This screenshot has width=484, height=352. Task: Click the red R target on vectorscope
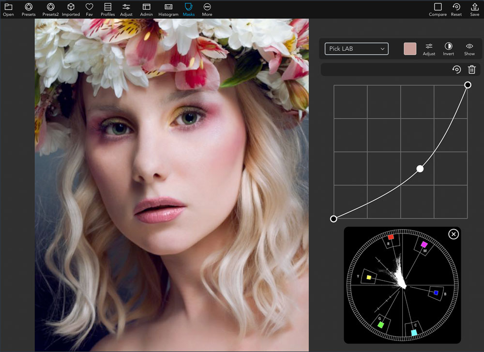pos(391,237)
